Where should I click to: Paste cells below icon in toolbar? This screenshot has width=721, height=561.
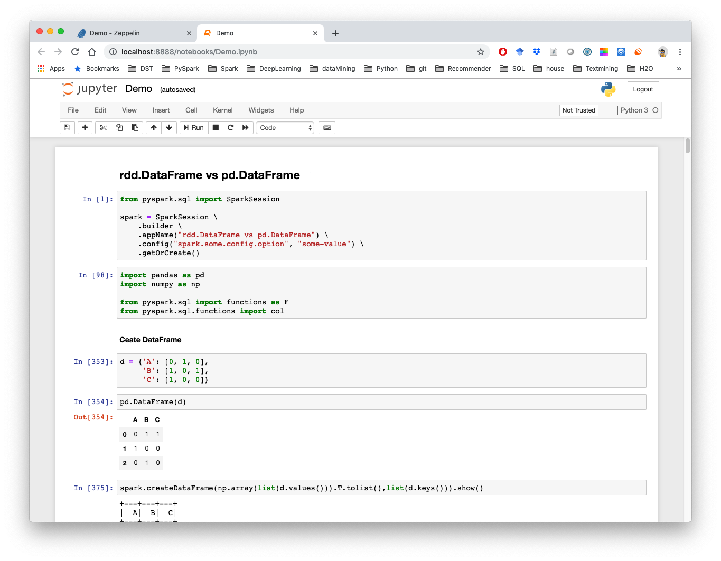[x=135, y=128]
